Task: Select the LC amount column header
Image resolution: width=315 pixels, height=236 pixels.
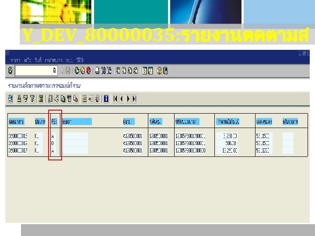Action: (228, 121)
